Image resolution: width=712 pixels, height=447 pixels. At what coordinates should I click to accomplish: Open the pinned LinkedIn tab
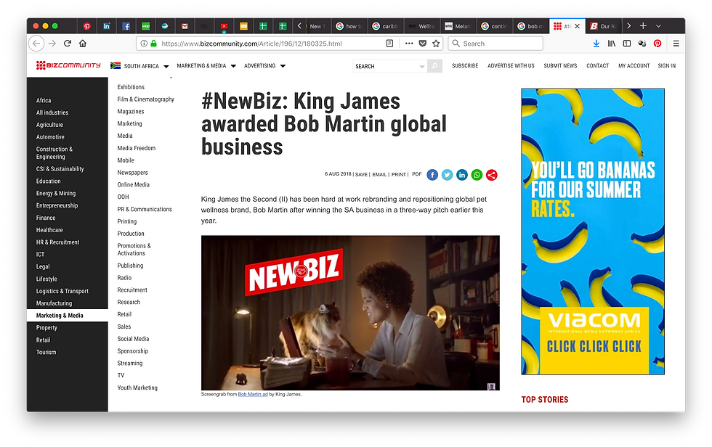tap(106, 26)
